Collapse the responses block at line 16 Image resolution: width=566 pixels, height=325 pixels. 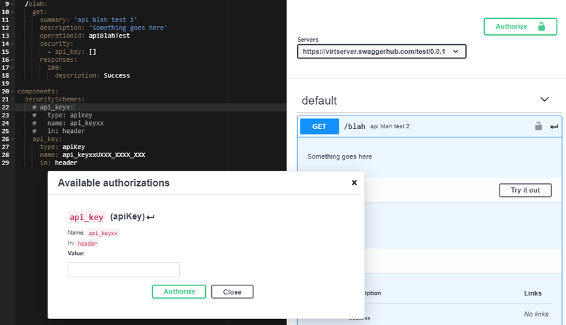[13, 60]
